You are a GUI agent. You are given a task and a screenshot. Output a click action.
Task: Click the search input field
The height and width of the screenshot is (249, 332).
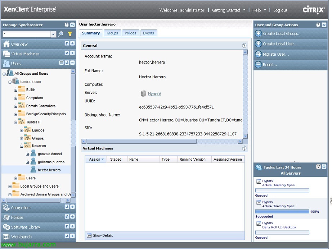tap(27, 34)
